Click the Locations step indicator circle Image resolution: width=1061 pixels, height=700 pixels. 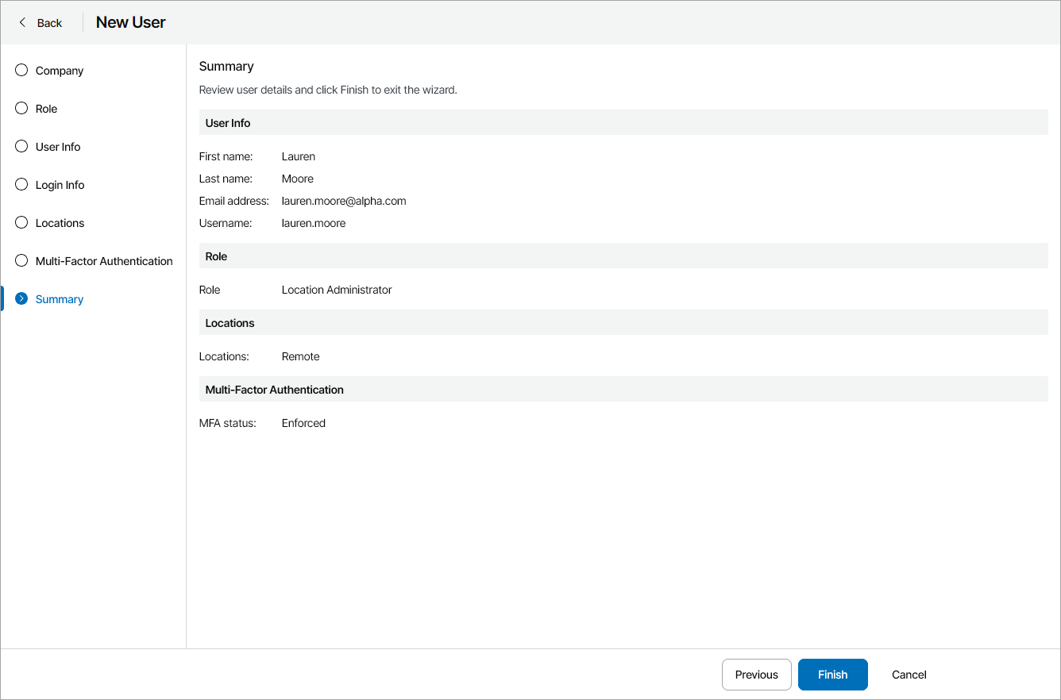21,222
